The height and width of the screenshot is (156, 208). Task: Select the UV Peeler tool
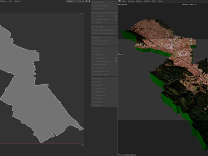tap(104, 27)
